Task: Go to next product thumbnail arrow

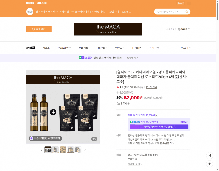Action: coord(85,150)
